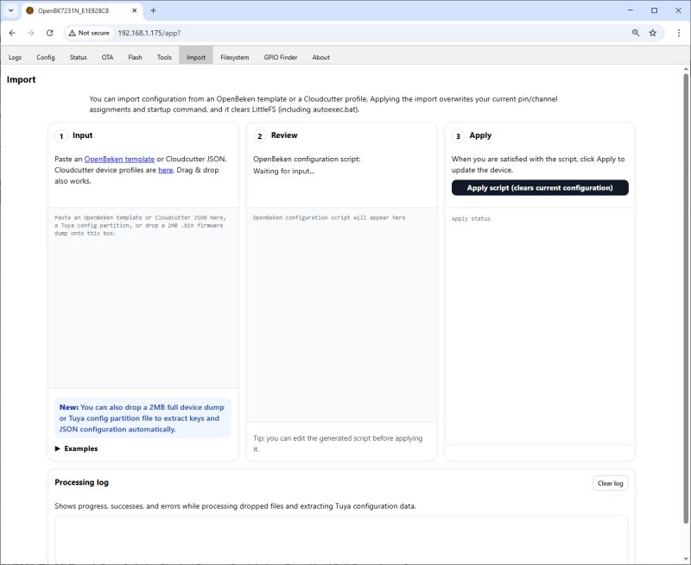Clear the processing log
691x565 pixels.
point(610,483)
